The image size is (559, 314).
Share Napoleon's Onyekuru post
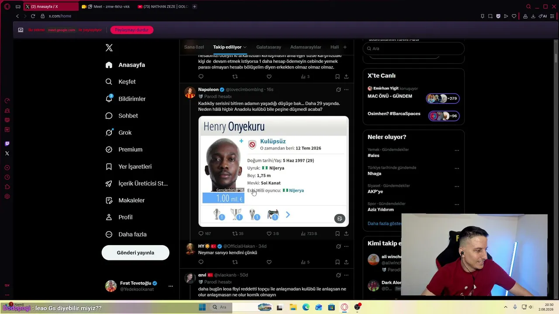(x=346, y=234)
